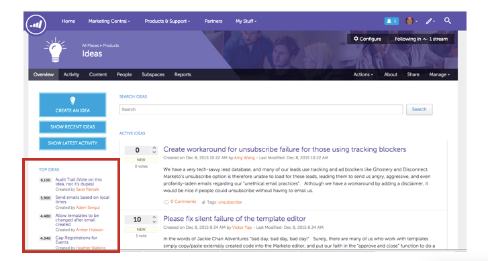Click the NEW status under 0 votes

coord(141,160)
